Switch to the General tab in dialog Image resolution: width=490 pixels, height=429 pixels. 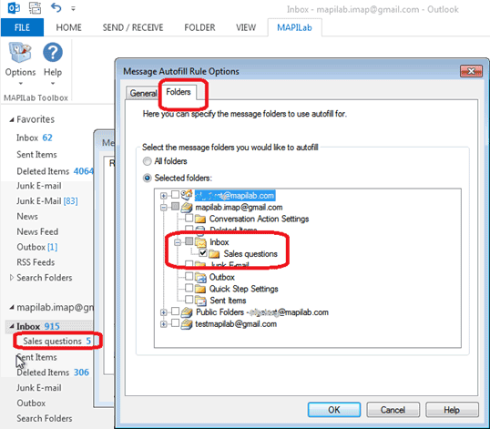pyautogui.click(x=143, y=93)
